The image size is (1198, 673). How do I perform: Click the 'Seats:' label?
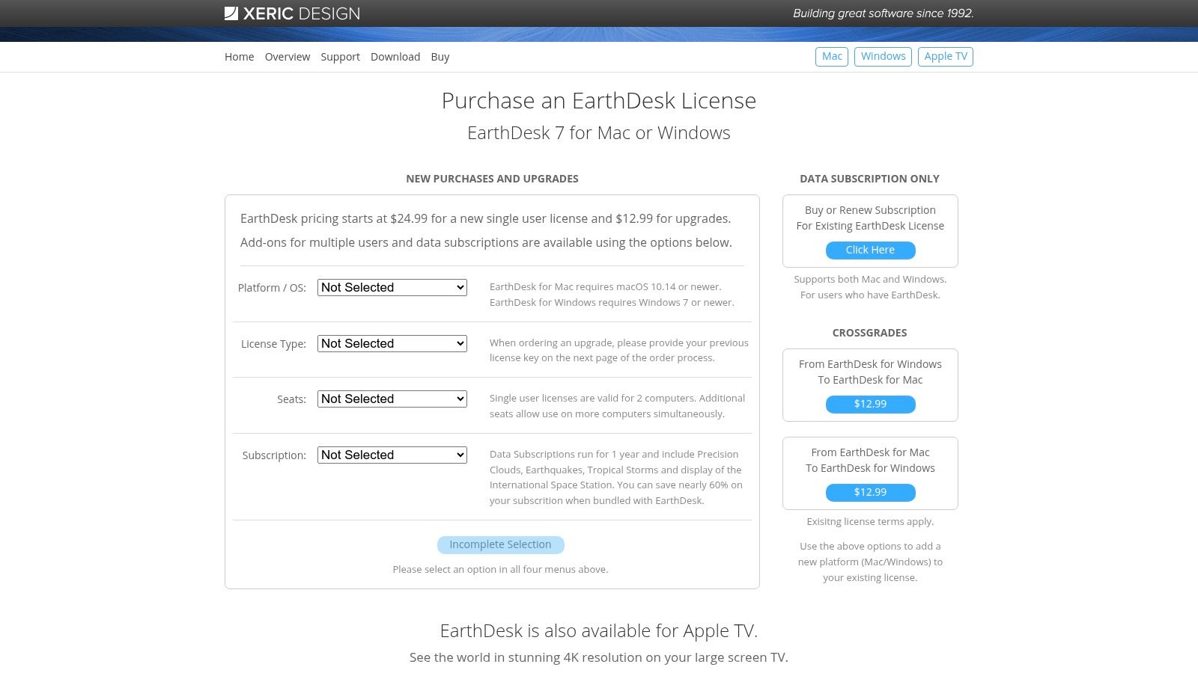click(291, 399)
